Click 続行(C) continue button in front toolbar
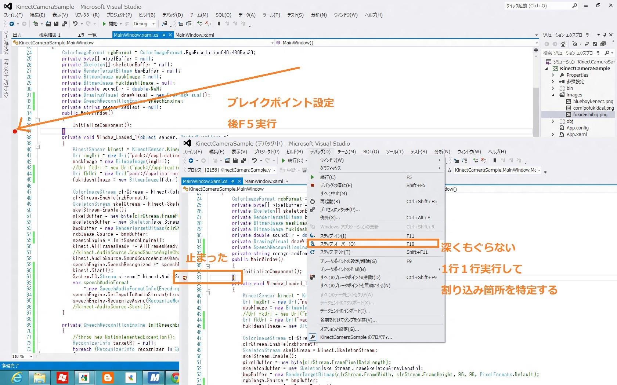This screenshot has width=617, height=385. [x=293, y=161]
